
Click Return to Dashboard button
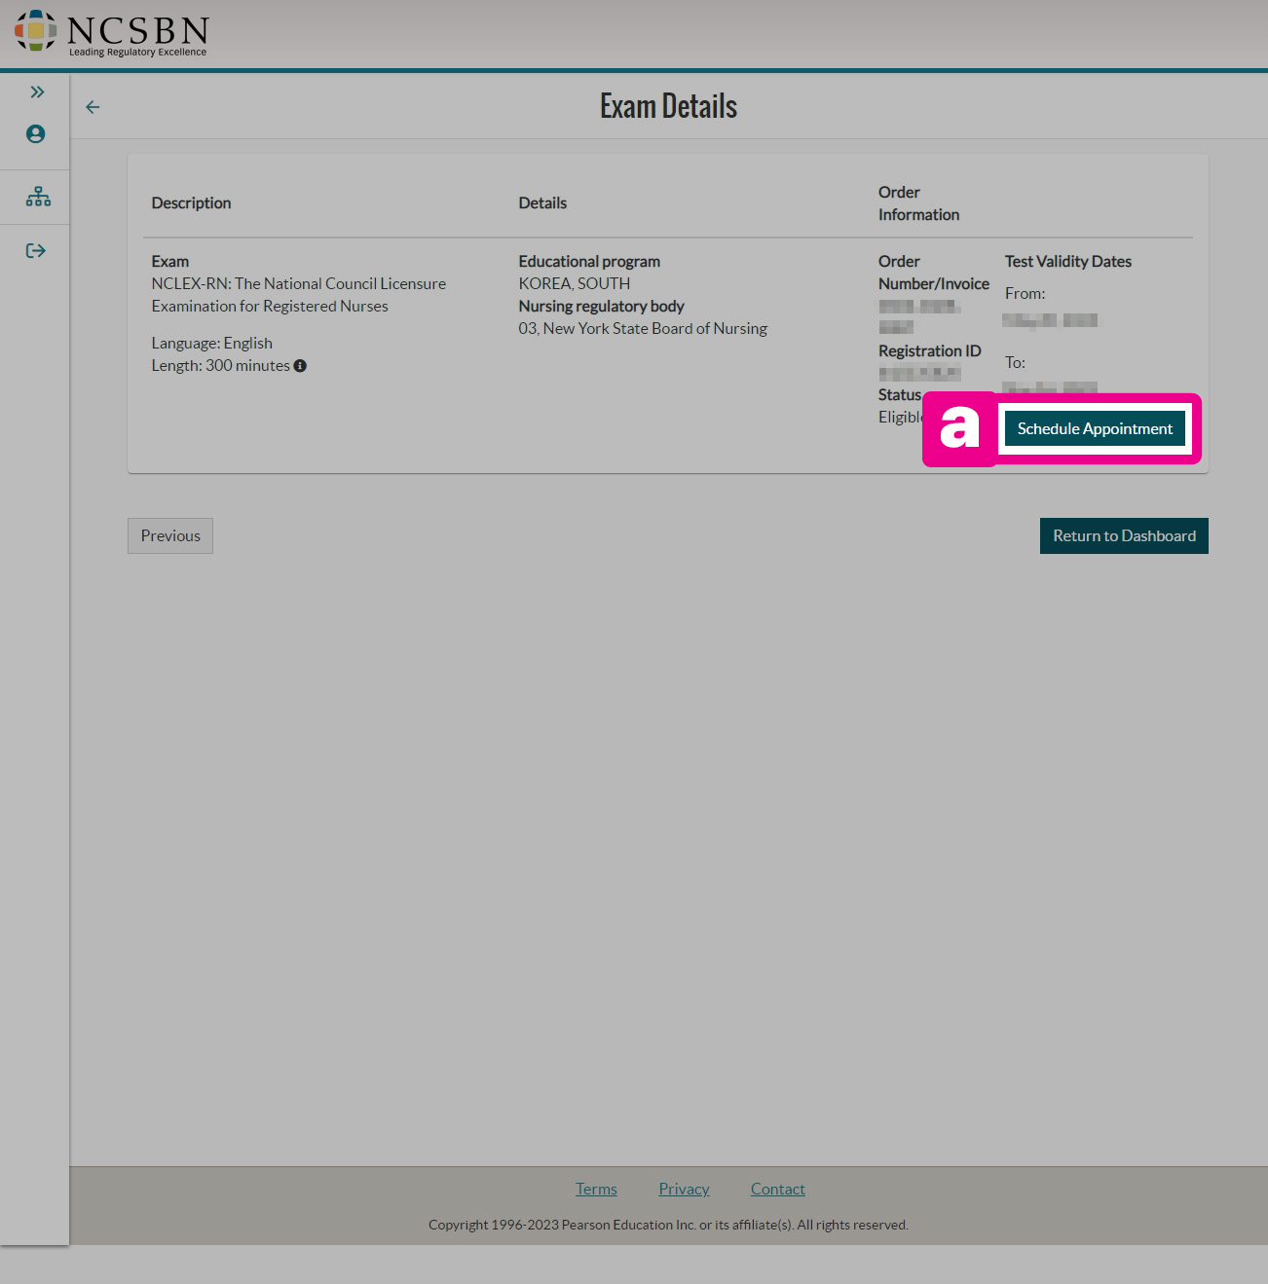coord(1124,535)
